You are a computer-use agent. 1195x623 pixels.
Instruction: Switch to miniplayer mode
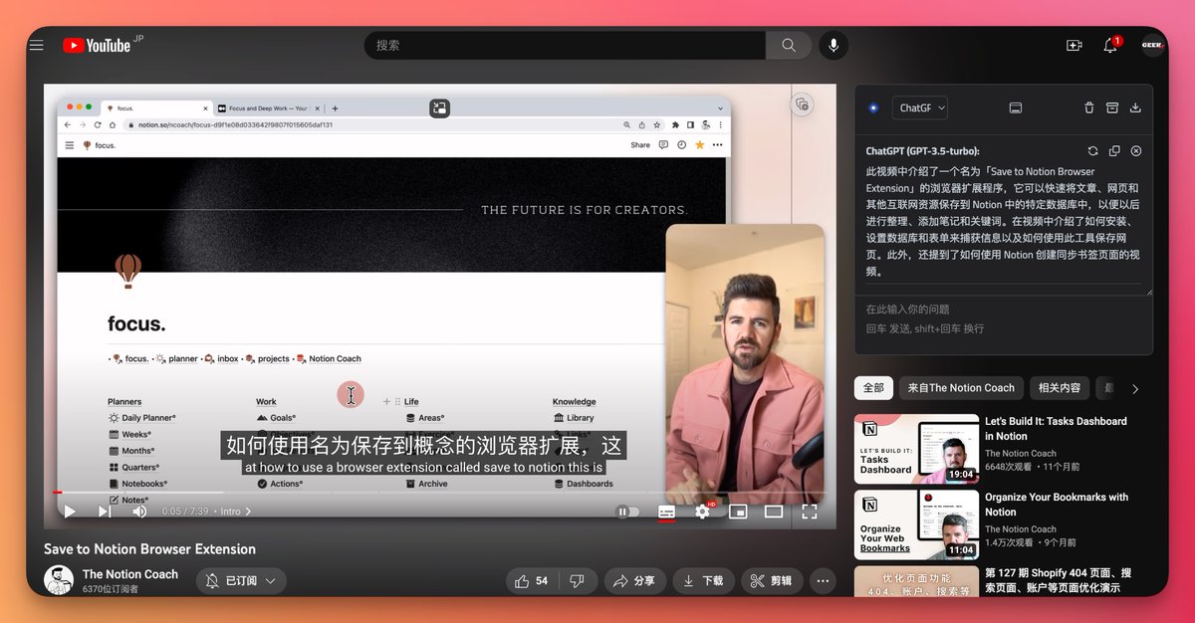tap(738, 512)
